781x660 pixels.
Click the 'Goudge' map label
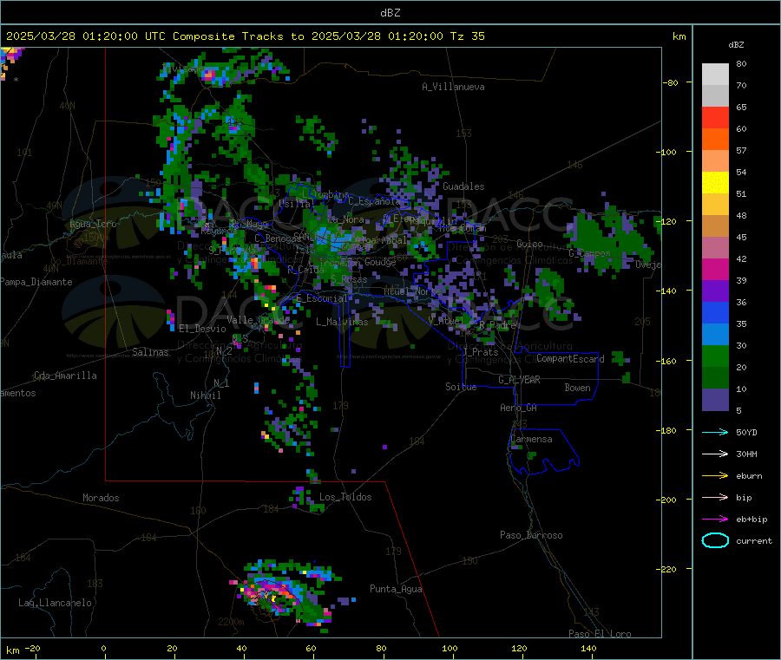pyautogui.click(x=380, y=262)
